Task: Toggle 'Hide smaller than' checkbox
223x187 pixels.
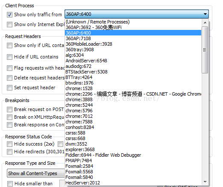Action: pyautogui.click(x=10, y=184)
